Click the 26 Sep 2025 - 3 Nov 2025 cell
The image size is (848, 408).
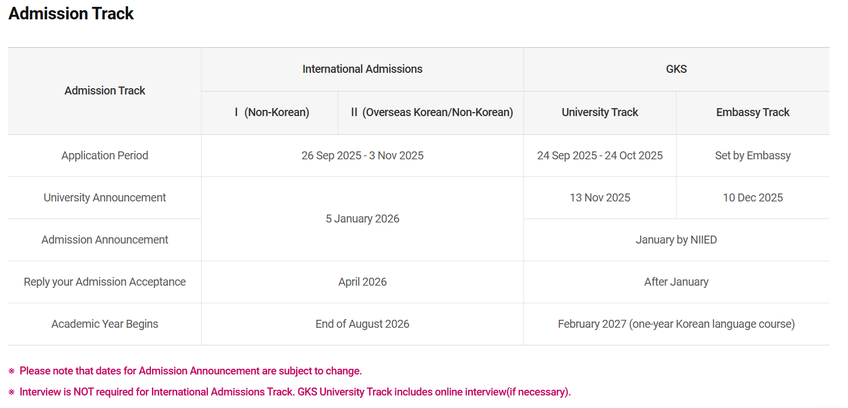[x=362, y=156]
